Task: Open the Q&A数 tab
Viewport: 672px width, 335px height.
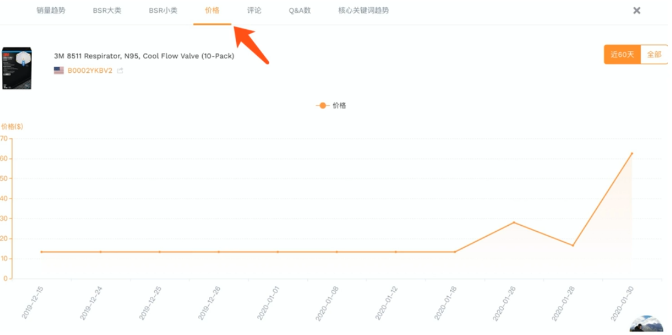Action: (x=300, y=11)
